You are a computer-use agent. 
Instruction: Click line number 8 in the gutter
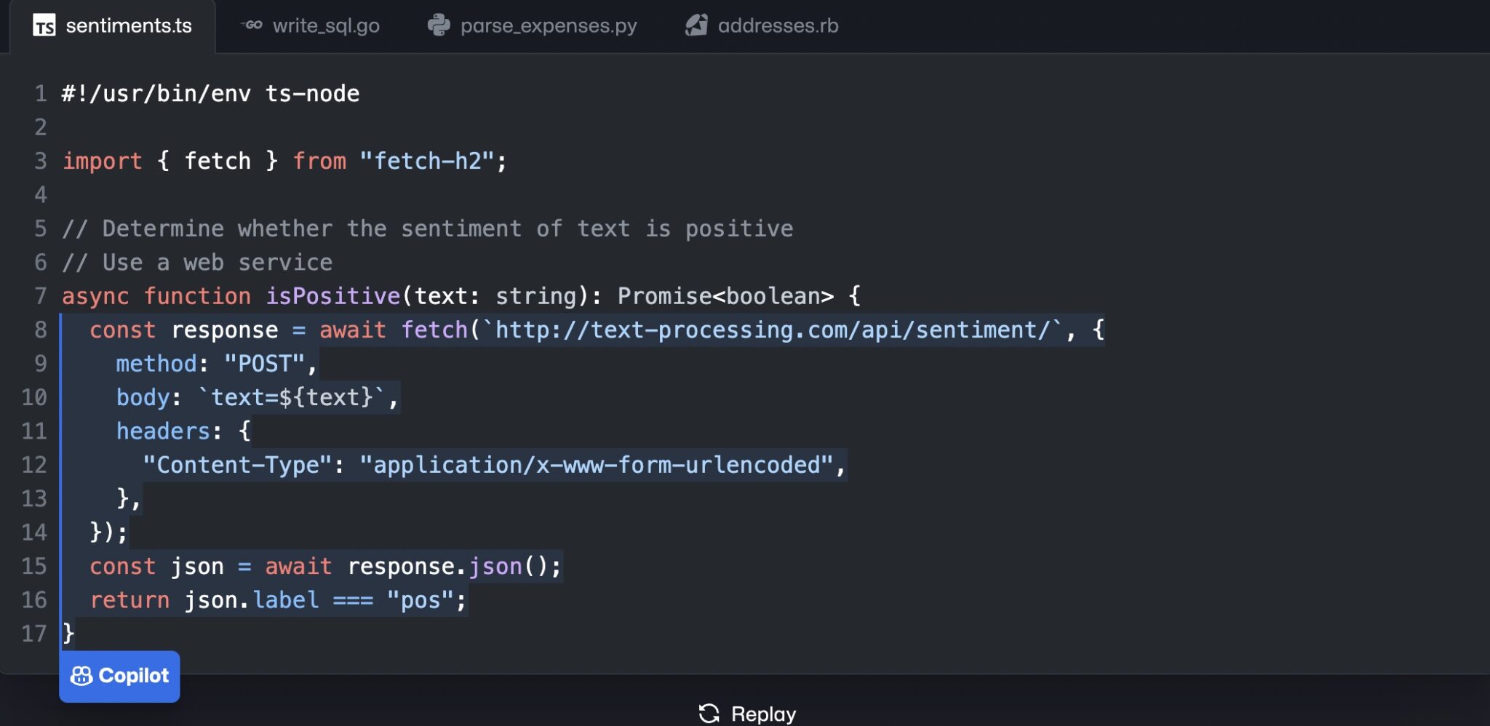pyautogui.click(x=41, y=330)
